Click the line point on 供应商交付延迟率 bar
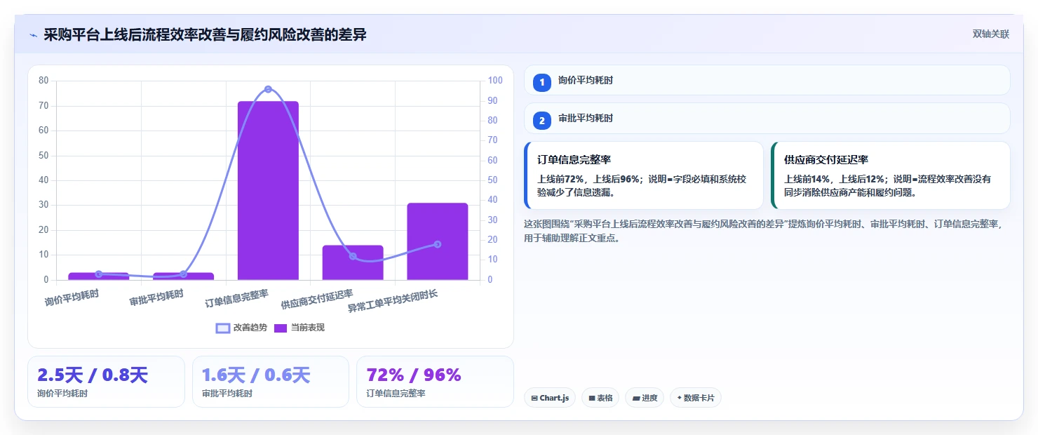Viewport: 1038px width, 435px height. pos(353,256)
